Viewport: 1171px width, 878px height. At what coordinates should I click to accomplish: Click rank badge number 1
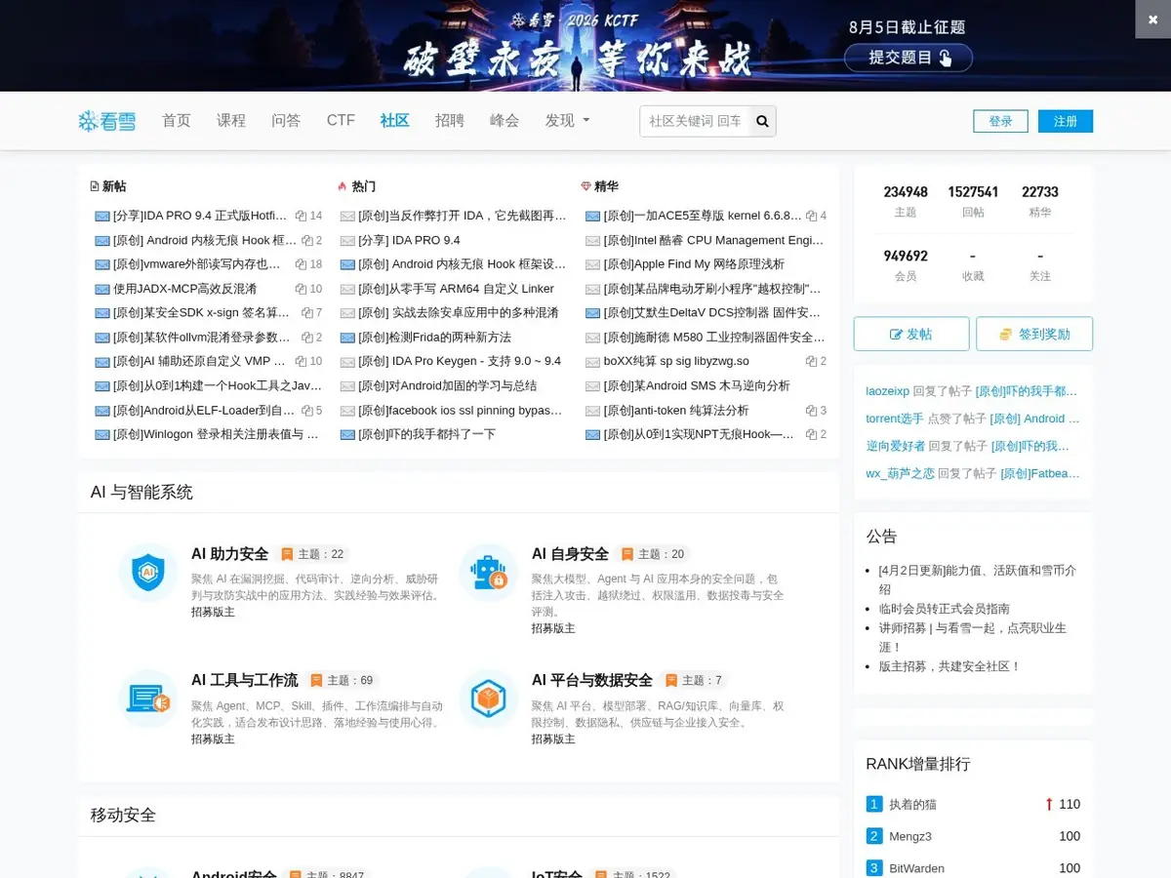pos(874,804)
